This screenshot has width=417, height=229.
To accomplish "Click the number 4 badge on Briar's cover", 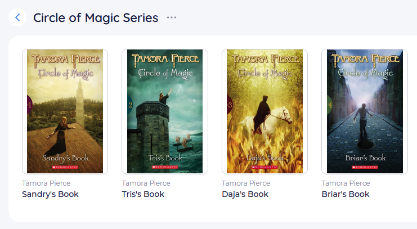I will (330, 105).
